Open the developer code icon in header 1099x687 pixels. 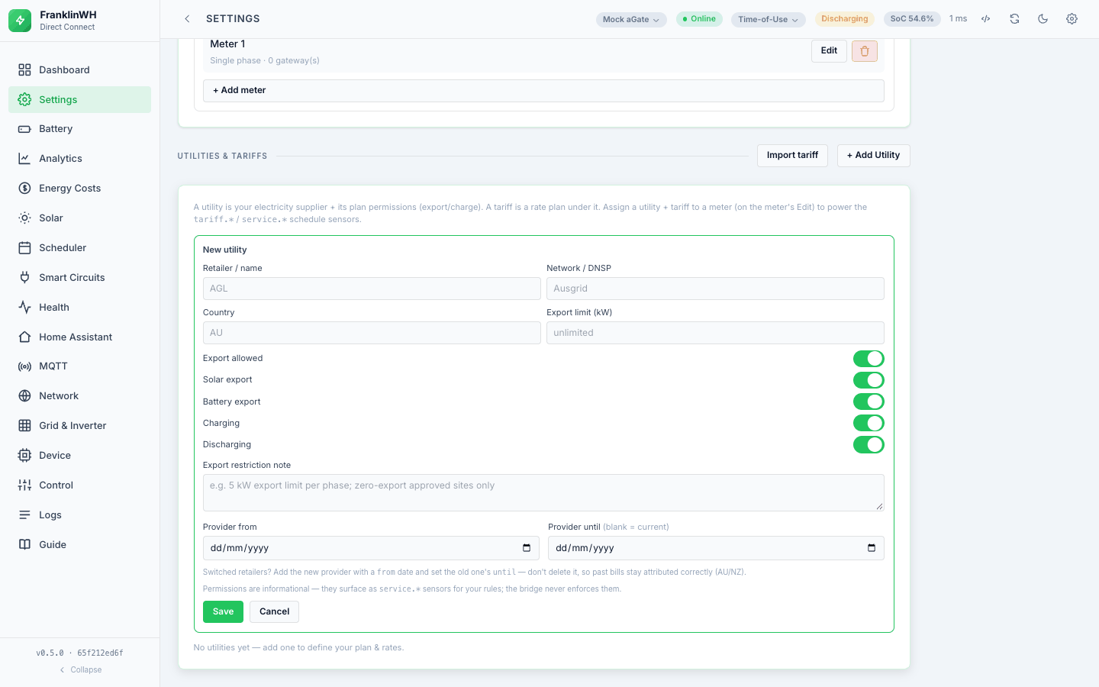pos(986,19)
